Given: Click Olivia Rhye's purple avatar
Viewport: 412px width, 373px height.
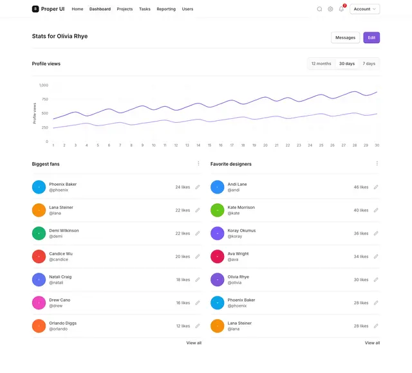Looking at the screenshot, I should coord(218,280).
